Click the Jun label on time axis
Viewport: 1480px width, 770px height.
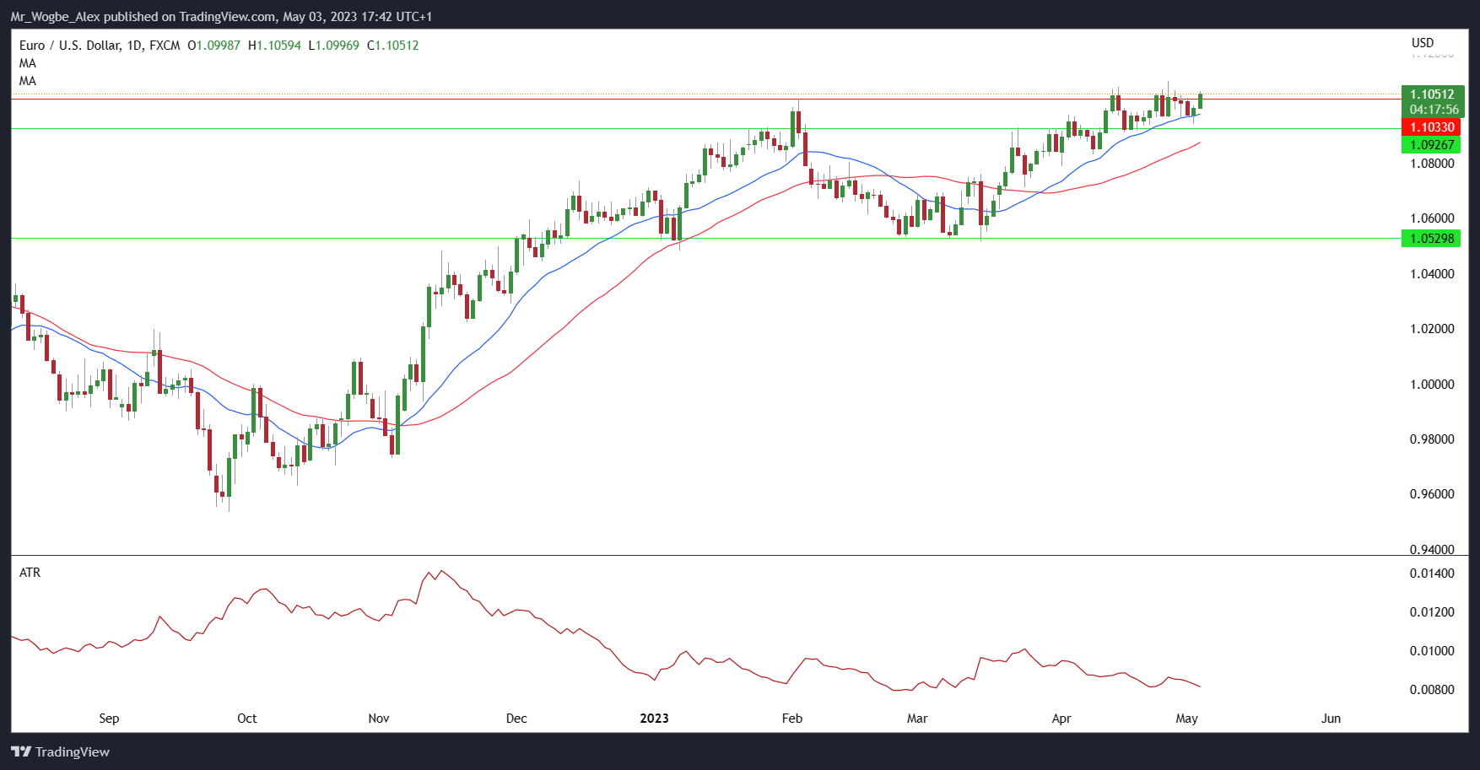coord(1331,719)
